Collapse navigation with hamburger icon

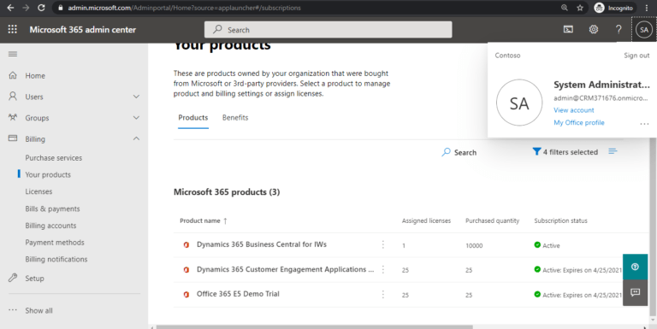pos(13,54)
